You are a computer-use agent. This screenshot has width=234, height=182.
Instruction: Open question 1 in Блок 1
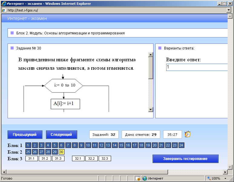coord(28,145)
